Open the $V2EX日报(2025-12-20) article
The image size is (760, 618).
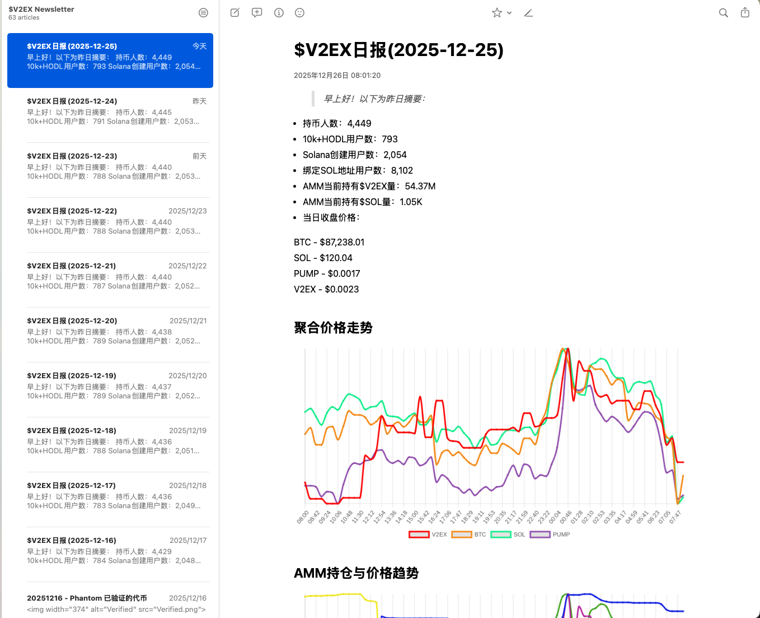110,334
